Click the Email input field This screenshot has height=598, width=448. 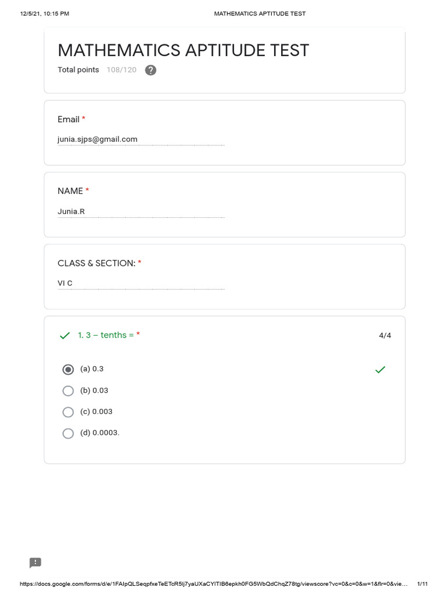pos(141,140)
